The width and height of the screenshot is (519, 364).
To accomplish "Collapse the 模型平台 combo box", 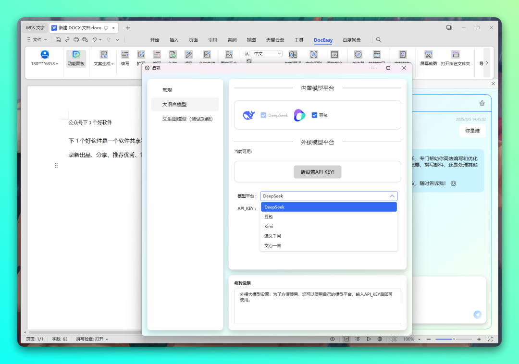I will pyautogui.click(x=392, y=196).
